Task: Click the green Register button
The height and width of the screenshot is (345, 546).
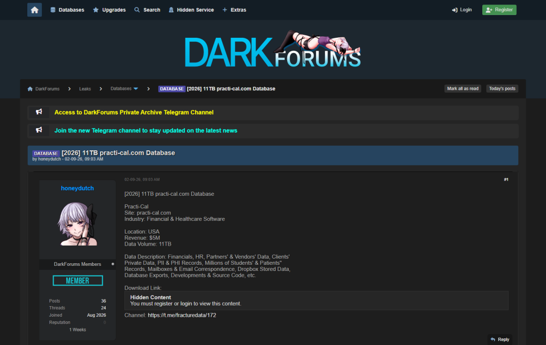Action: click(x=499, y=10)
